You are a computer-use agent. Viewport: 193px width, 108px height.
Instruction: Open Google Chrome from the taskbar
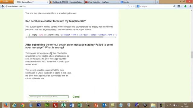22,105
